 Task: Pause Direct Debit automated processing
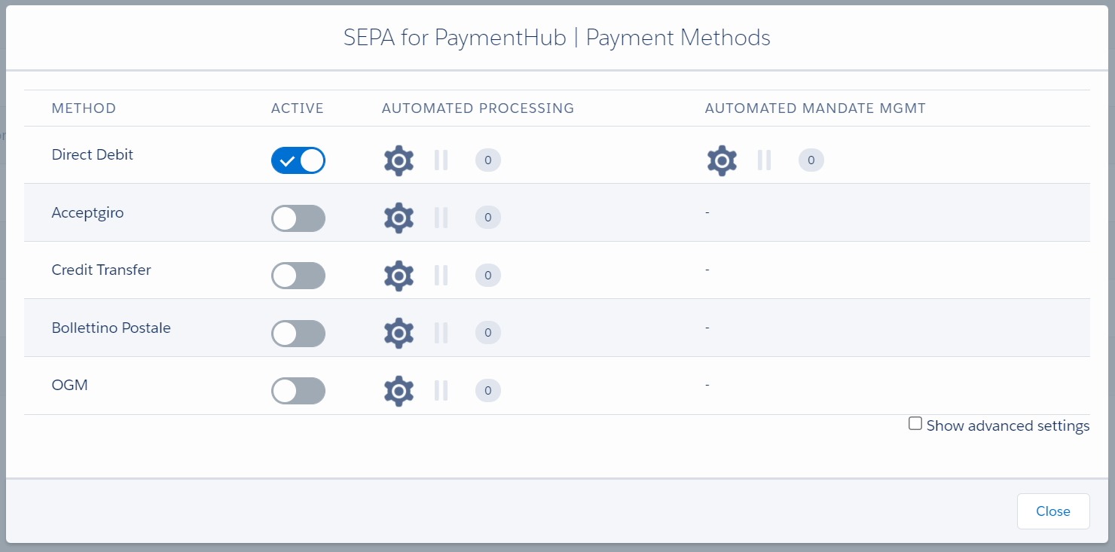tap(441, 160)
